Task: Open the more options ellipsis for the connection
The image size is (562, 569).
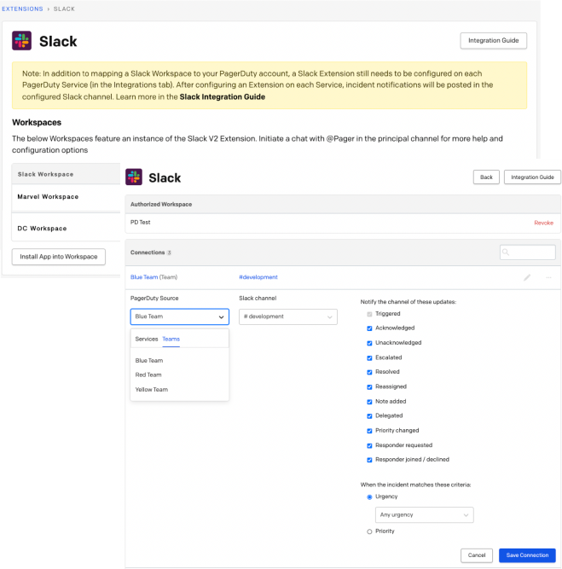Action: tap(548, 277)
